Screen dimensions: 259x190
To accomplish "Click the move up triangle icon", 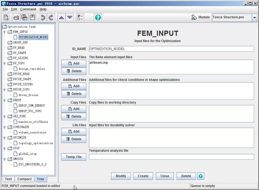I will [61, 17].
